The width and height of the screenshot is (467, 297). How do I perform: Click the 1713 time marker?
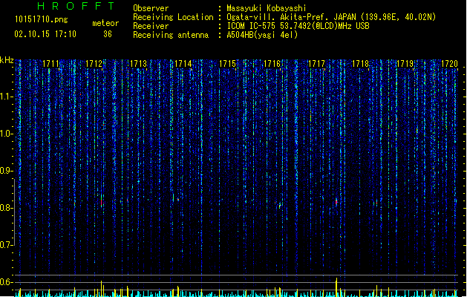point(139,64)
